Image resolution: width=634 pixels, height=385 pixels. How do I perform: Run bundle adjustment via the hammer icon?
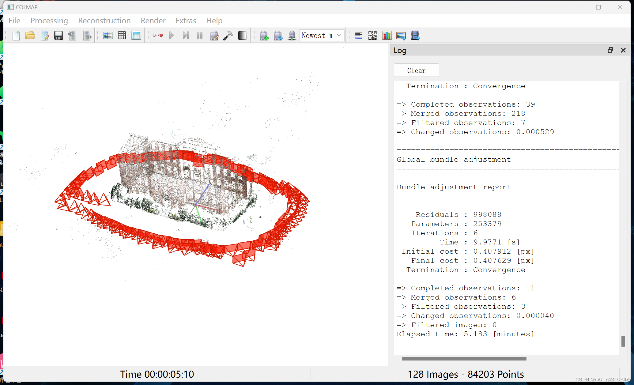click(228, 36)
